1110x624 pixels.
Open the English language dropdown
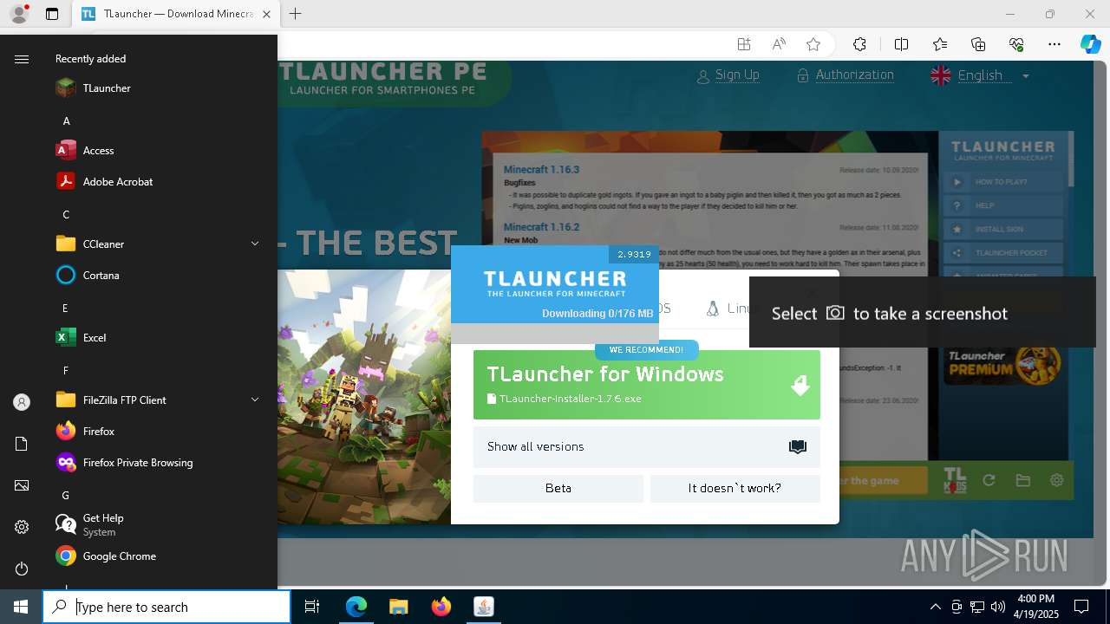(x=980, y=75)
